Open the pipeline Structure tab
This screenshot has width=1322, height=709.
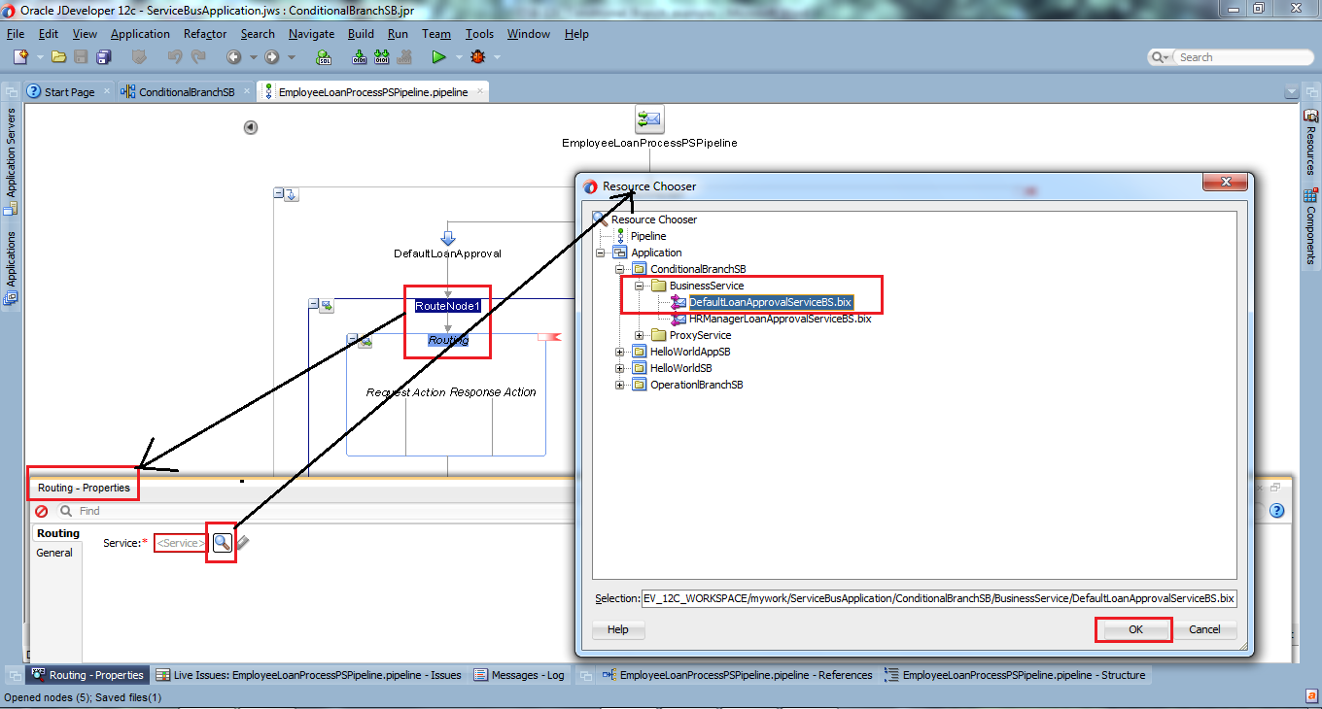[x=1015, y=675]
